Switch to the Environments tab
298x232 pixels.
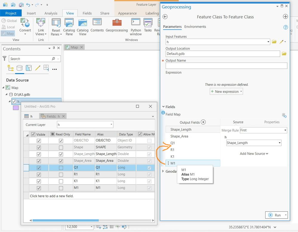pyautogui.click(x=195, y=27)
